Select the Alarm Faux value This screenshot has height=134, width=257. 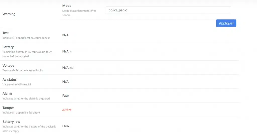coord(66,96)
